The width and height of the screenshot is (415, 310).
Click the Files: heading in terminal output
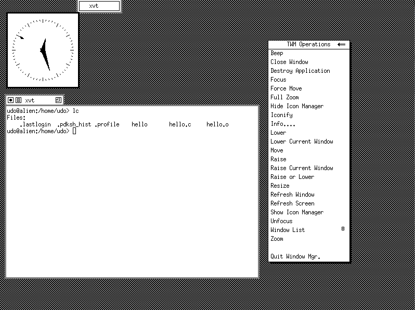(16, 118)
